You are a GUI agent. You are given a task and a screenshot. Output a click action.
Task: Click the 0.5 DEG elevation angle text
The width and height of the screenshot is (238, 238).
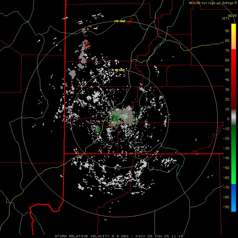(120, 236)
